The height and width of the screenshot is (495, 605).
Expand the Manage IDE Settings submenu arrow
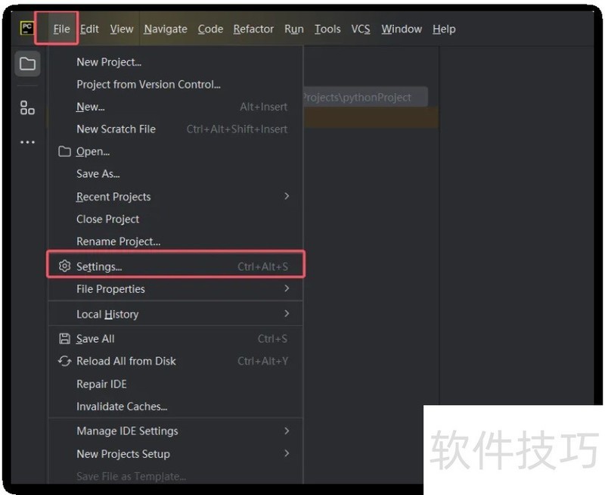point(287,431)
